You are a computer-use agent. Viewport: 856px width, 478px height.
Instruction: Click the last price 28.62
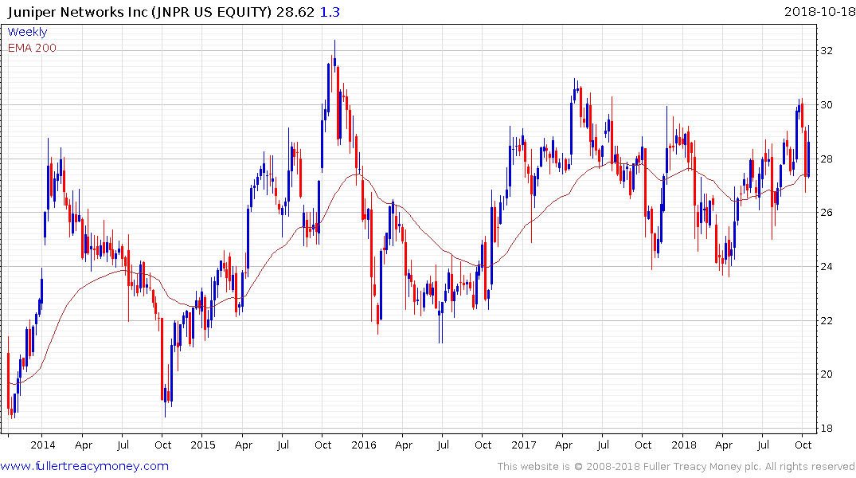[295, 12]
